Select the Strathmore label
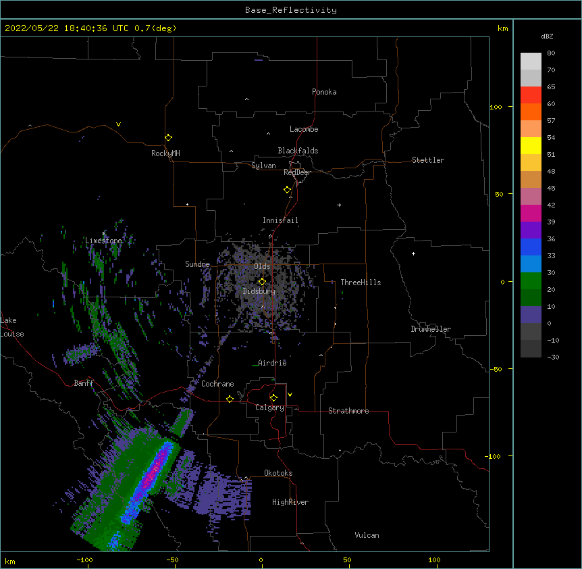 point(348,411)
